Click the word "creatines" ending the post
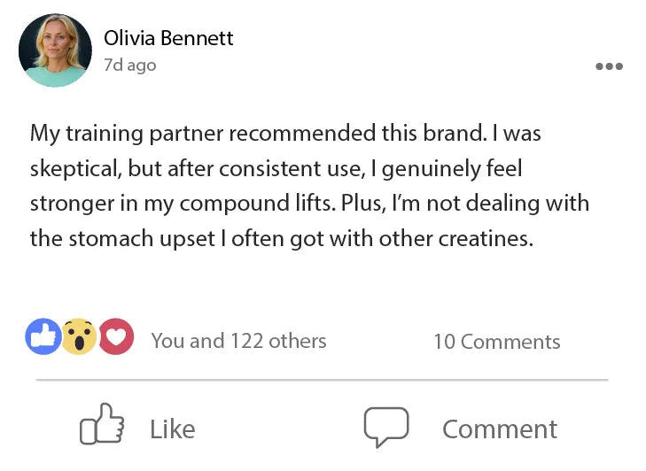 pos(489,238)
